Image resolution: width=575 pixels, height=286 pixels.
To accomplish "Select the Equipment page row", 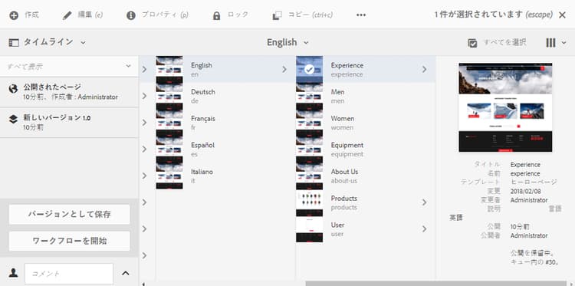I will click(366, 150).
